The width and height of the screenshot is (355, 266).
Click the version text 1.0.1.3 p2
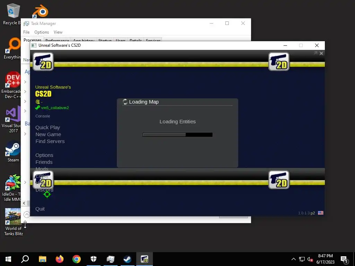306,213
